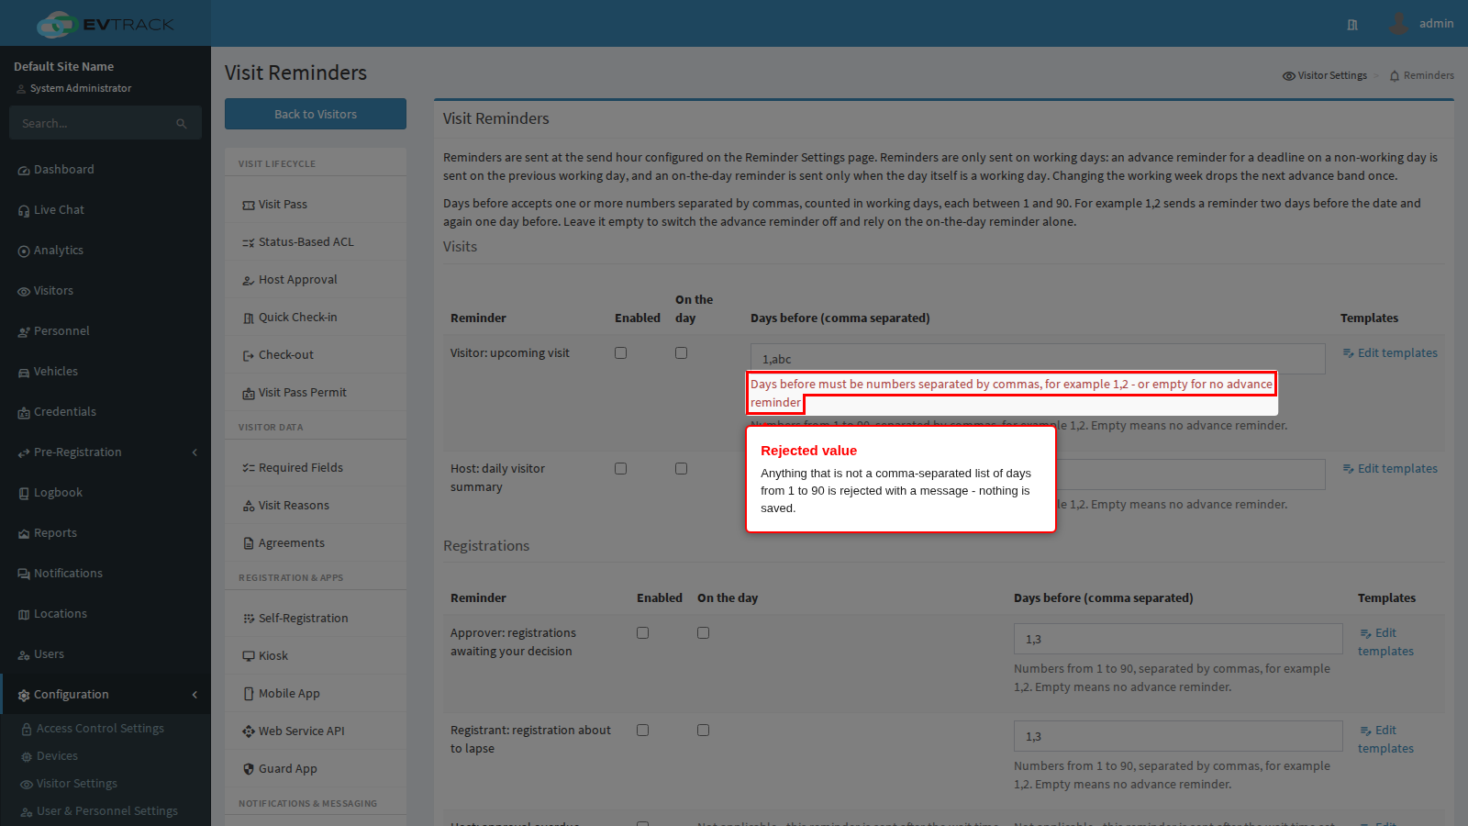Open Access Control Settings submenu item

[101, 729]
